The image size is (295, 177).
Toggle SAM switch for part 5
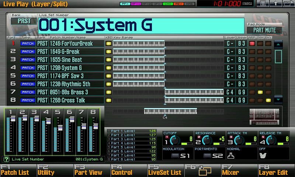pyautogui.click(x=260, y=76)
